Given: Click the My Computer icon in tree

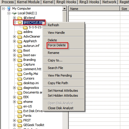Looking at the screenshot, I should (9, 9).
